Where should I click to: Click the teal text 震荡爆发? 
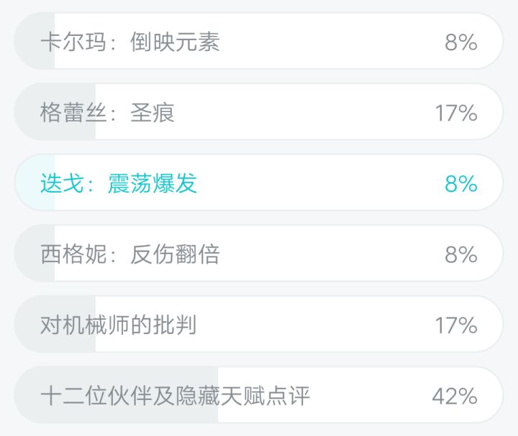click(153, 184)
